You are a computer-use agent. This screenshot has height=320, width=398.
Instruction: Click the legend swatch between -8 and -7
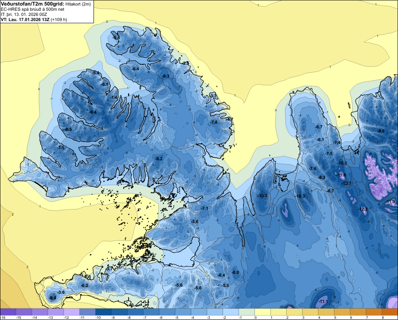click(x=135, y=312)
